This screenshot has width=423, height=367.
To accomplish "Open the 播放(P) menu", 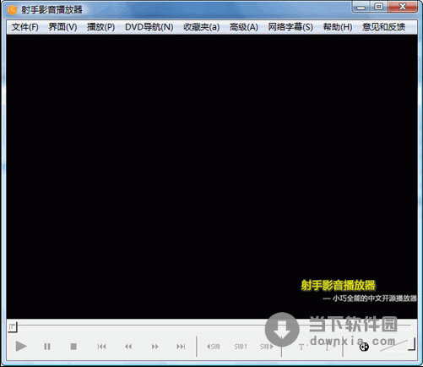I will [100, 27].
